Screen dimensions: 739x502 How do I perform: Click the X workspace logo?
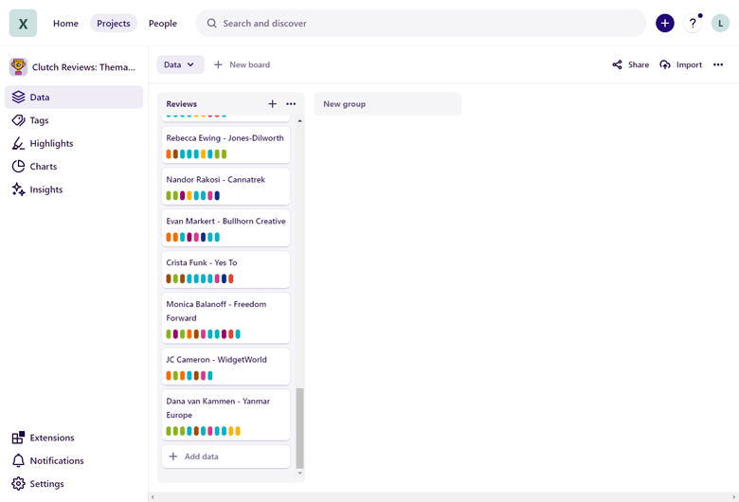click(x=23, y=23)
